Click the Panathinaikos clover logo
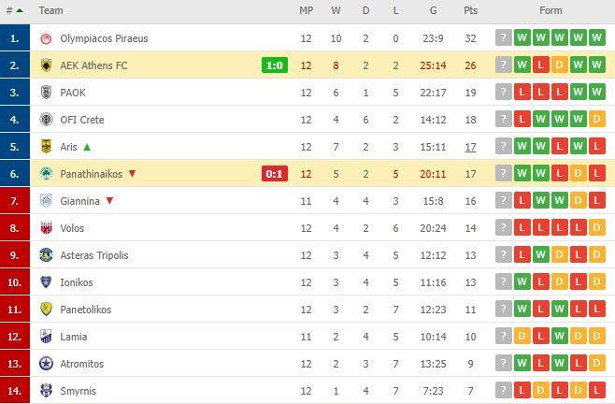The image size is (615, 404). coord(46,174)
